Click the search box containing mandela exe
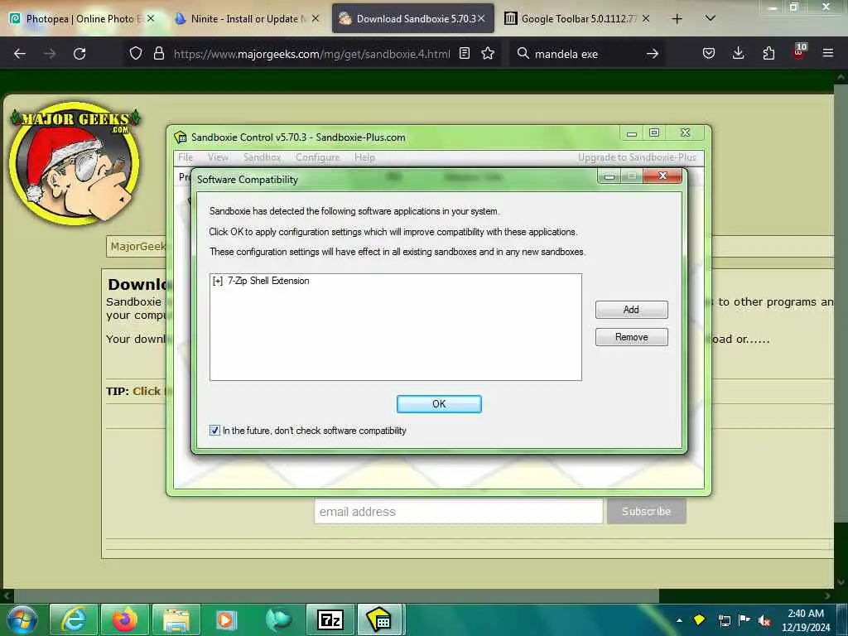The width and height of the screenshot is (848, 636). (x=587, y=54)
